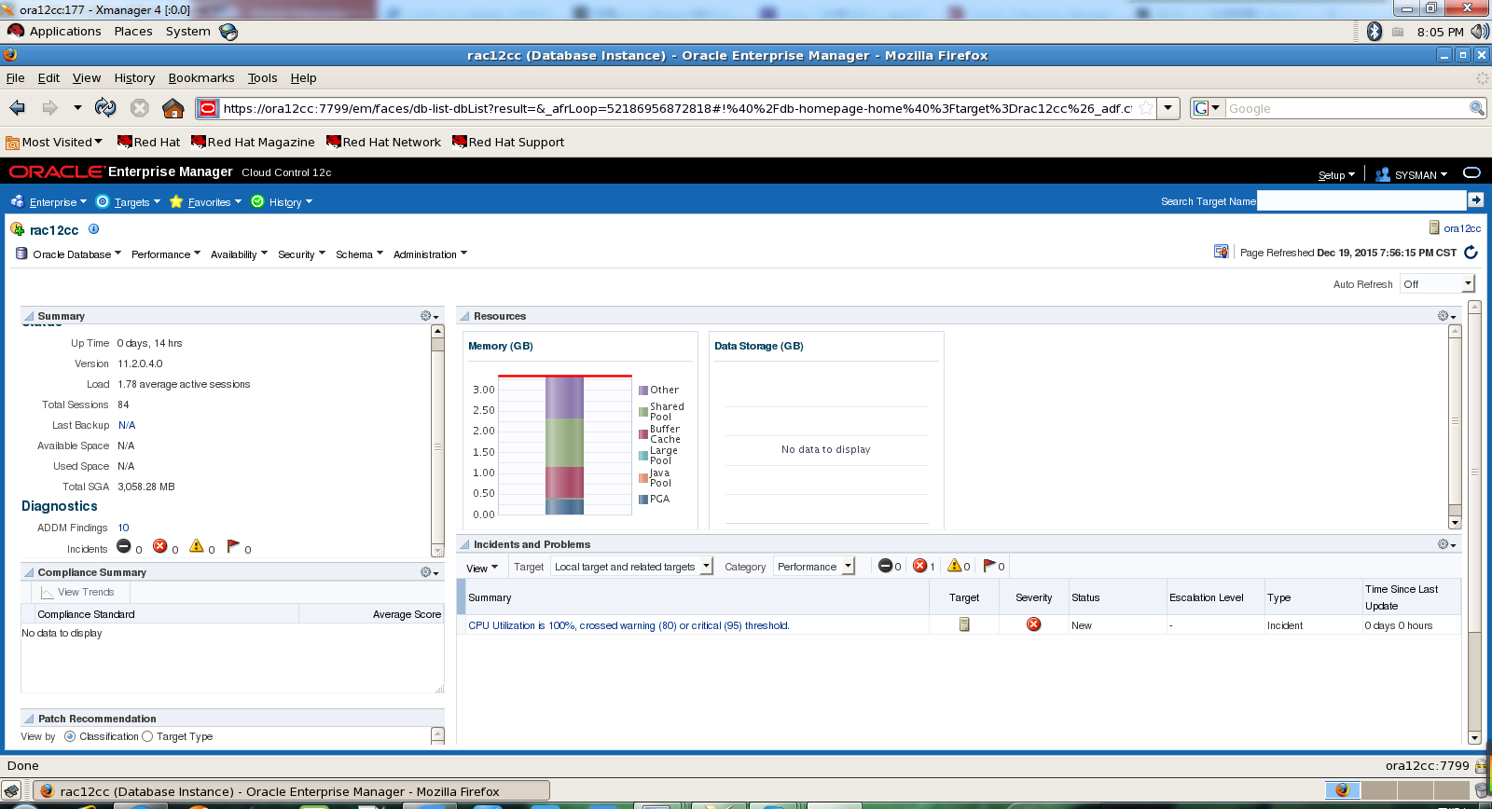The image size is (1492, 809).
Task: Filter incidents by warning severity icon
Action: (954, 566)
